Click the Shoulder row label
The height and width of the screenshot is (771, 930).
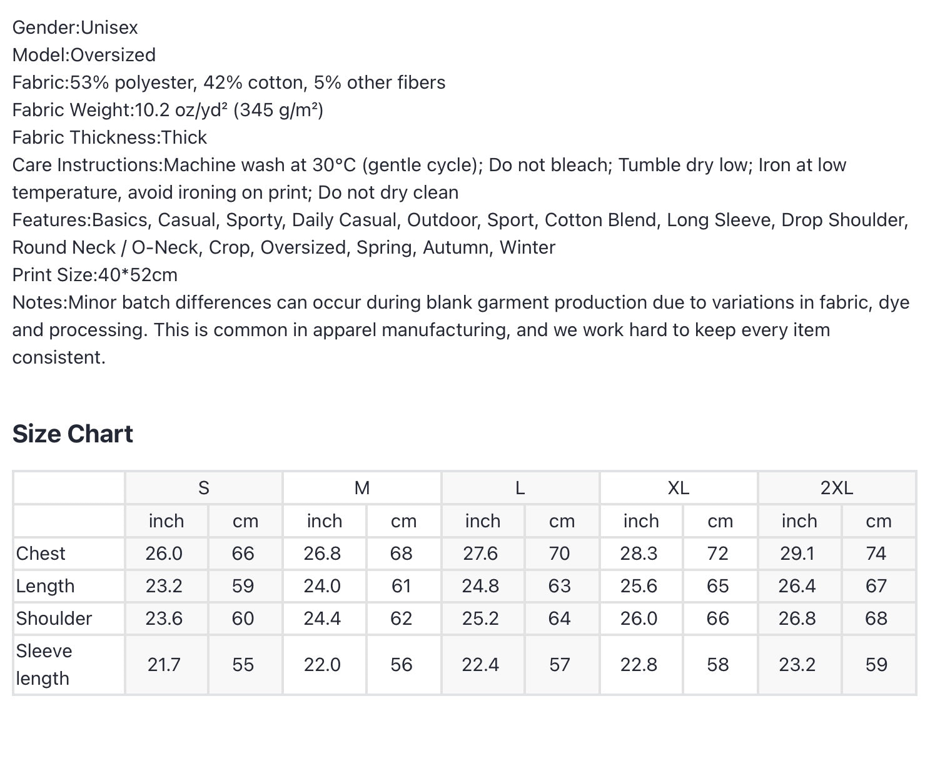click(x=54, y=619)
